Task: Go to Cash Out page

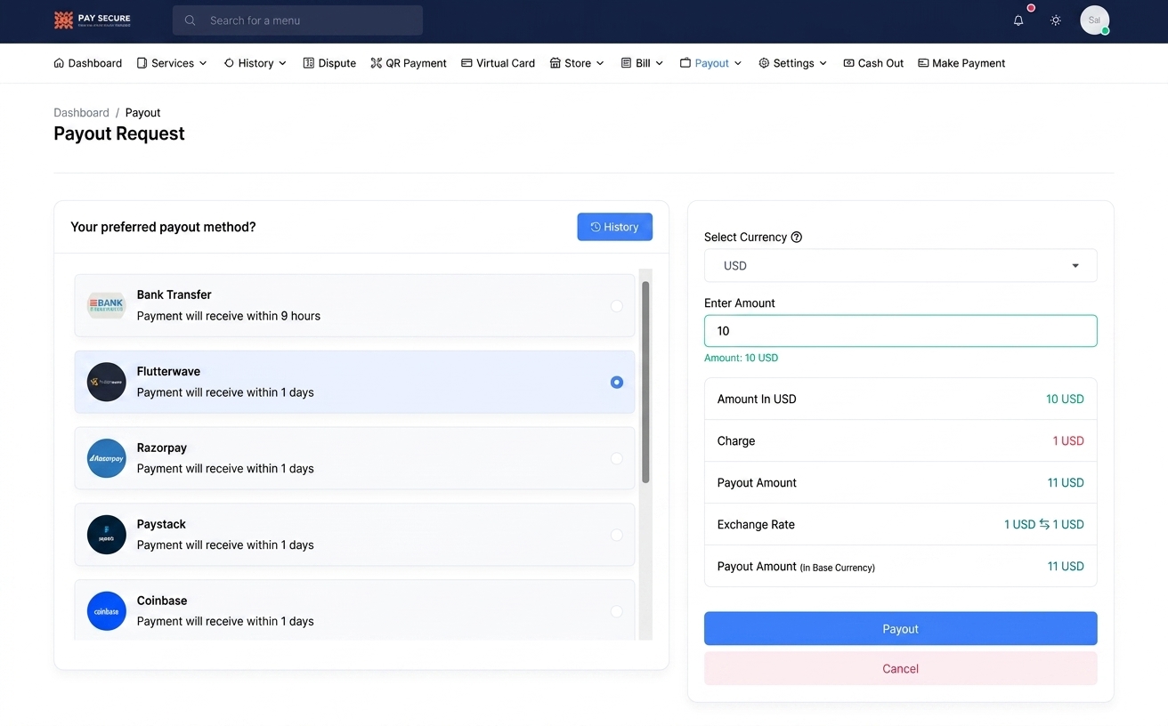Action: pos(873,63)
